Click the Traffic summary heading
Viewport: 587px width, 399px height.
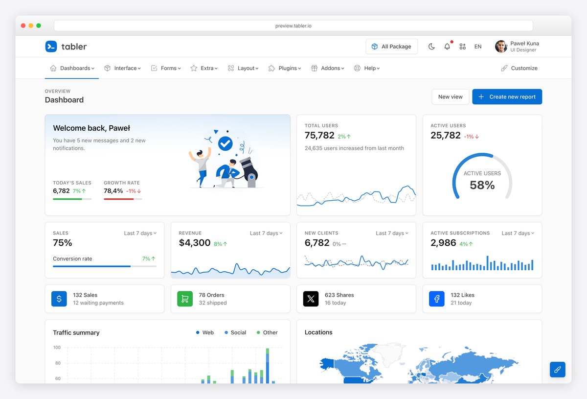pyautogui.click(x=76, y=333)
